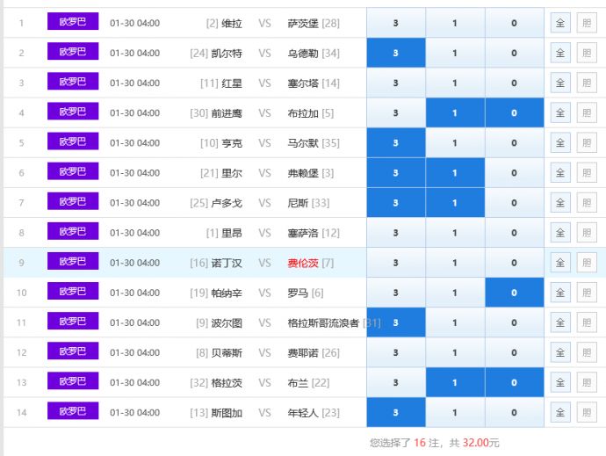Deselect option 3 in 凯尔特 vs 乌德勒 row
Image resolution: width=606 pixels, height=456 pixels.
(395, 53)
